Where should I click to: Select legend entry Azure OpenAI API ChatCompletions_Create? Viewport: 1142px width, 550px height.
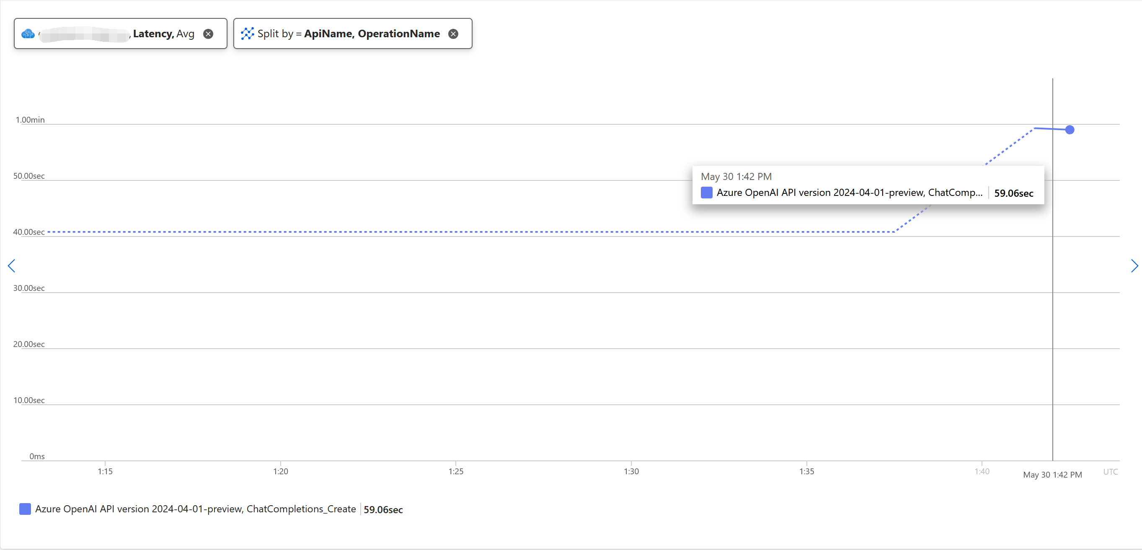click(196, 509)
